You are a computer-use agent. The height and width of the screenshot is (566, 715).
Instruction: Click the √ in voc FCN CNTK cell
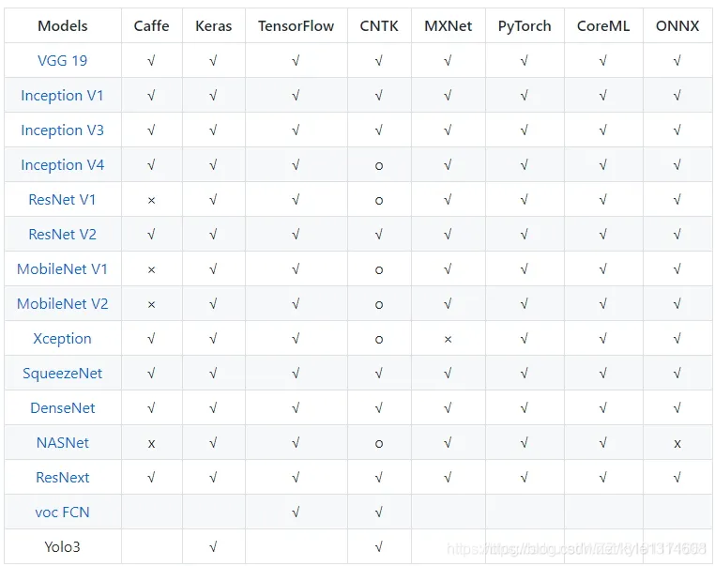click(x=379, y=512)
